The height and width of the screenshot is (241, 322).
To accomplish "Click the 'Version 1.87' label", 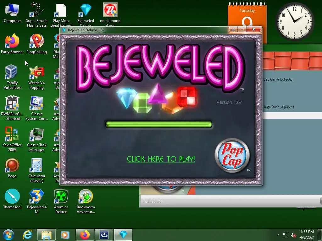I will (229, 102).
